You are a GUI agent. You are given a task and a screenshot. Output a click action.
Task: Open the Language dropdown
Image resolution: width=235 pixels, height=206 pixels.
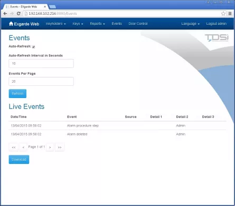[x=190, y=24]
